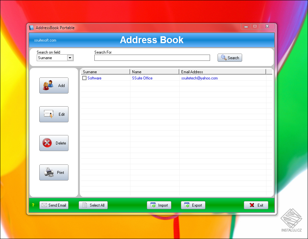Click inside the Search For input field
This screenshot has width=308, height=239.
point(152,58)
